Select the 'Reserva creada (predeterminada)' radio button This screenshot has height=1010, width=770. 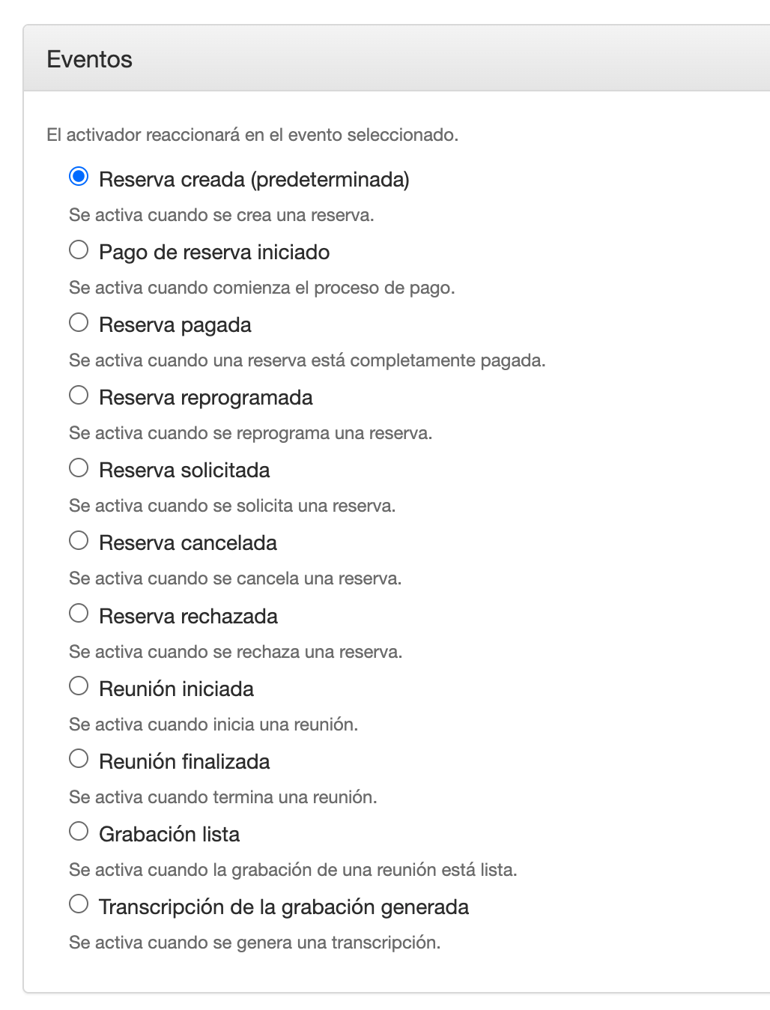79,177
